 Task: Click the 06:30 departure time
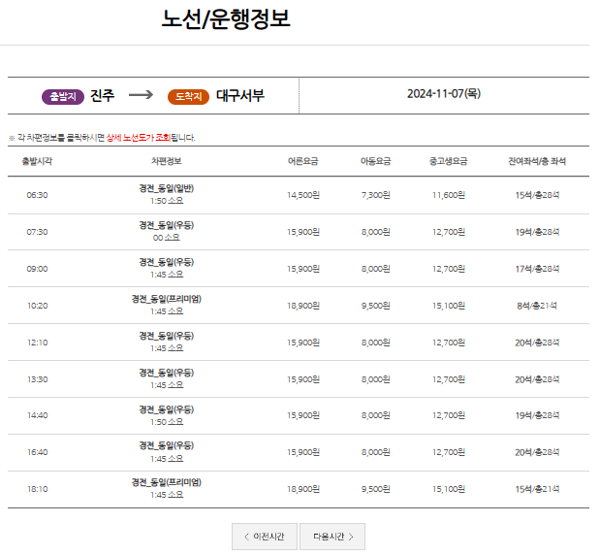[x=37, y=195]
